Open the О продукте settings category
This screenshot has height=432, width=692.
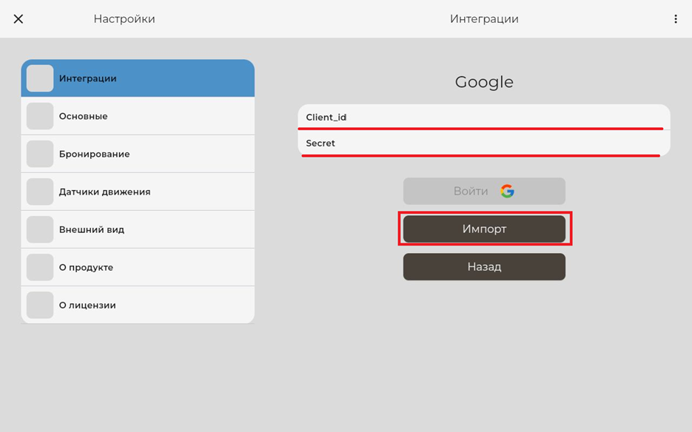(x=138, y=267)
